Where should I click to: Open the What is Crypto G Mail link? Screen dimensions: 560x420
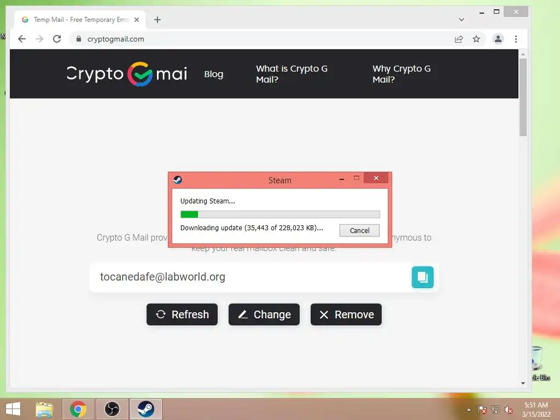pos(292,74)
